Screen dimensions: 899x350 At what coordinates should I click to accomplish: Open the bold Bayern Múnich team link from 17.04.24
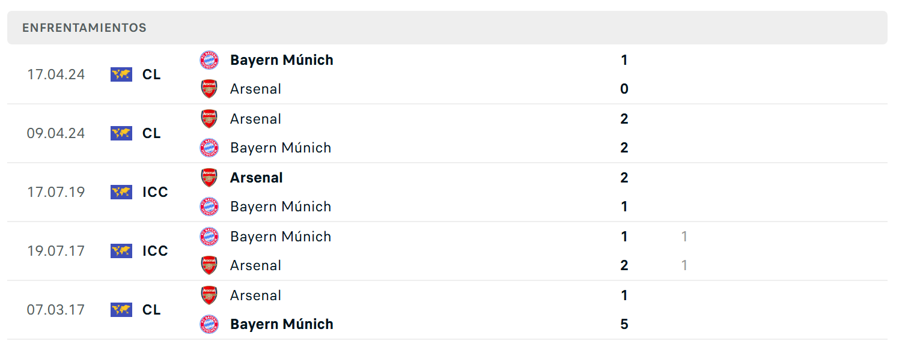click(x=282, y=60)
